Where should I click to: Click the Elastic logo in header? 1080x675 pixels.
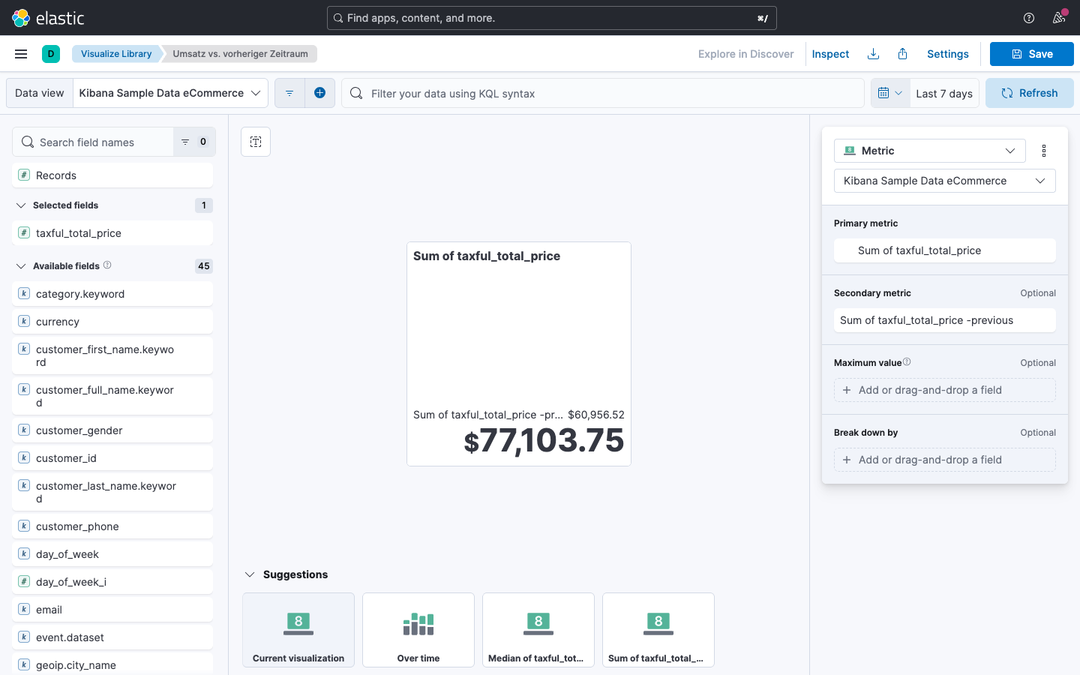pos(49,18)
